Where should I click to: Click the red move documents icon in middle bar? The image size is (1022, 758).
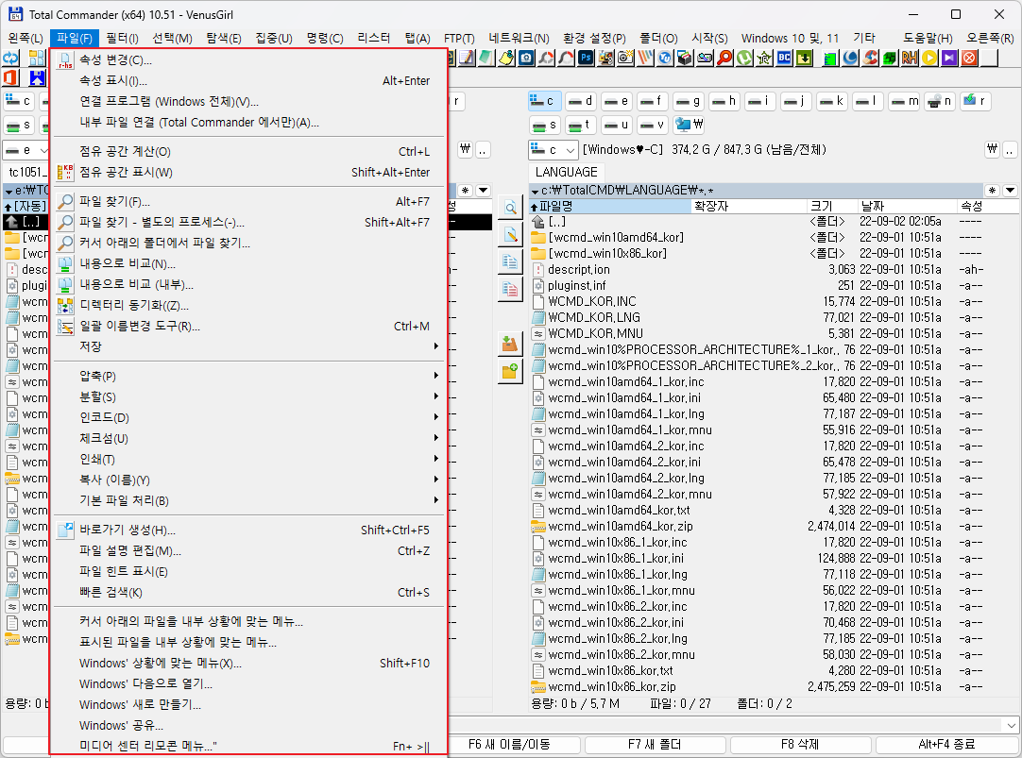[x=510, y=289]
